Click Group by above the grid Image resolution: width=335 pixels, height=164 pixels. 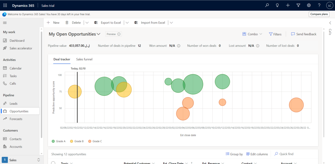(x=234, y=154)
